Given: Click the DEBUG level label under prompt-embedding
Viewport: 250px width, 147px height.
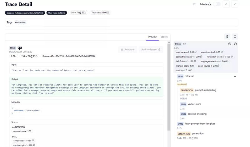Looking at the screenshot, I should pyautogui.click(x=183, y=99).
